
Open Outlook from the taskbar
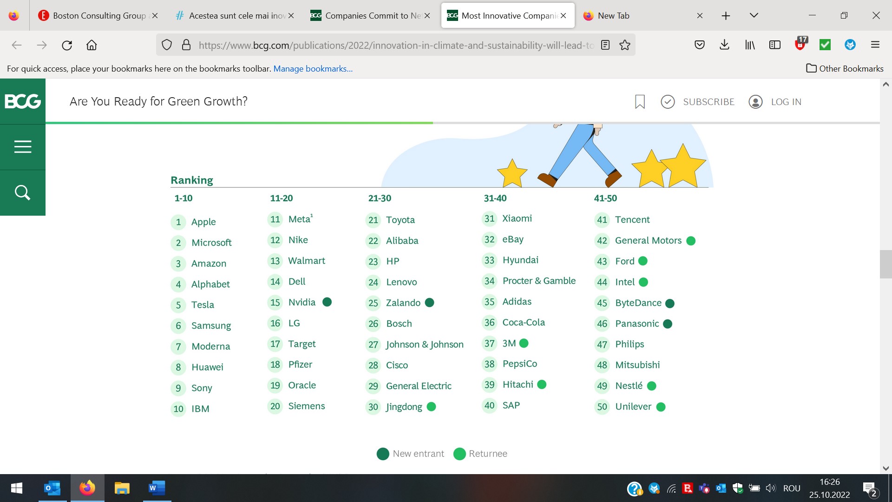tap(52, 488)
